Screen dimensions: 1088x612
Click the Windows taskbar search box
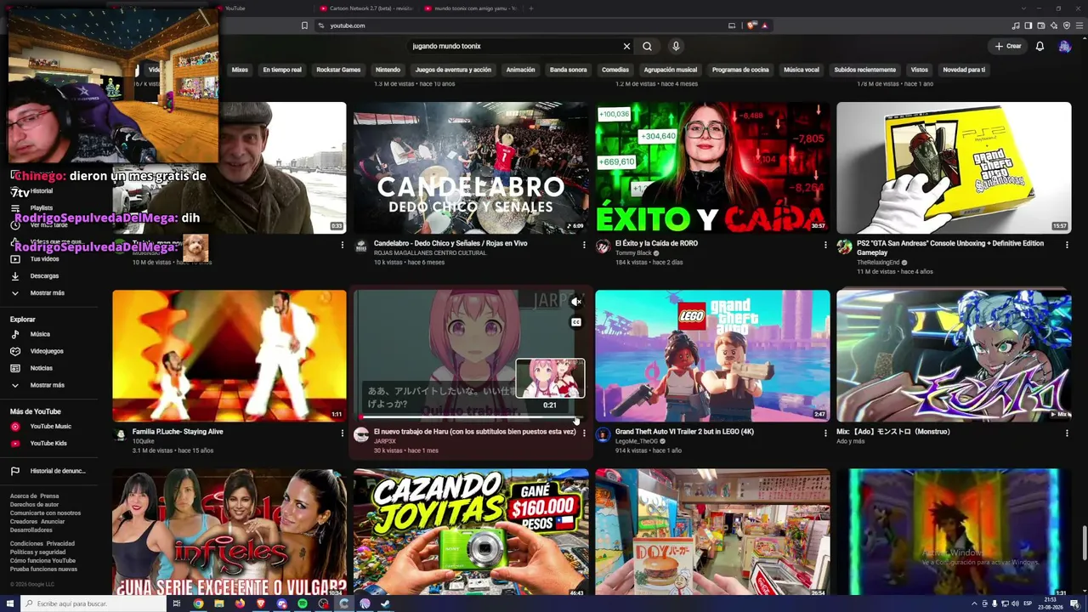pyautogui.click(x=92, y=603)
